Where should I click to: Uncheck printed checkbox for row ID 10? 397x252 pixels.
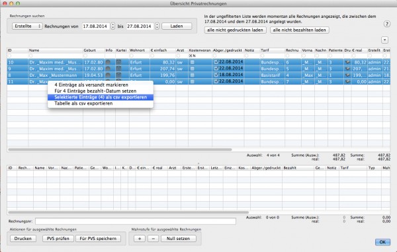(x=216, y=62)
